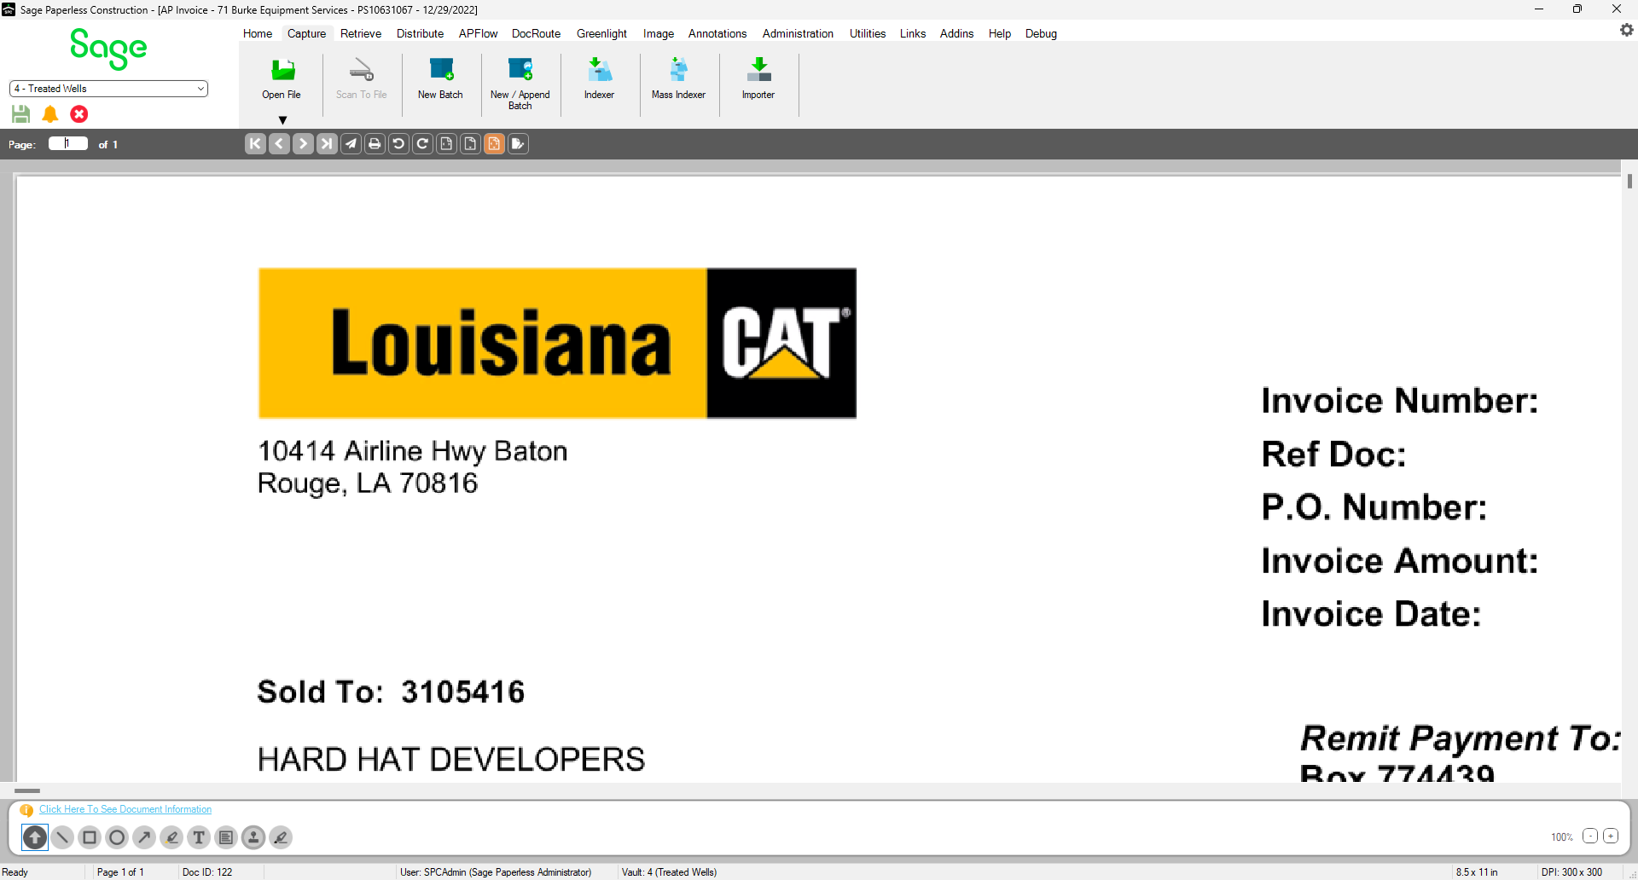Screen dimensions: 1638x880
Task: Open the Annotations menu
Action: point(717,33)
